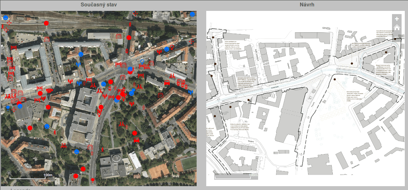Click the Návrh panel heading

point(307,4)
